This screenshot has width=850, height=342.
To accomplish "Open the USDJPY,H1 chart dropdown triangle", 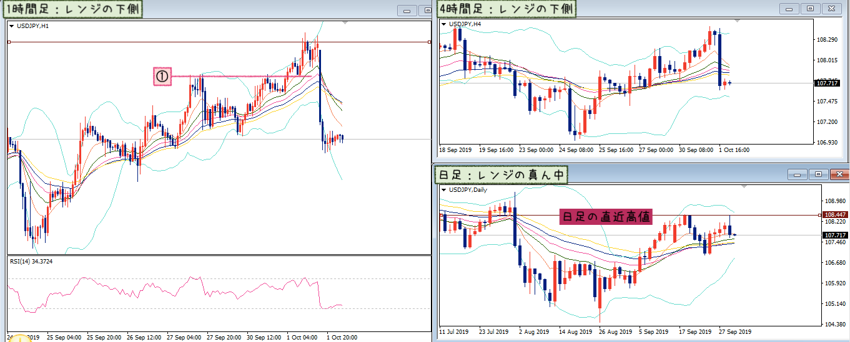I will (11, 26).
